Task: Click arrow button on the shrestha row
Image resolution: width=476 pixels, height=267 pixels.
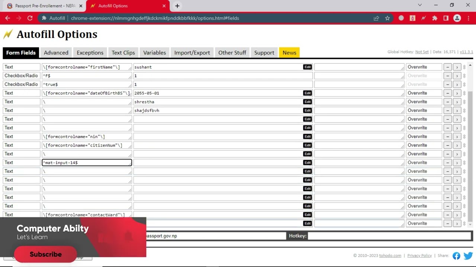Action: [457, 102]
